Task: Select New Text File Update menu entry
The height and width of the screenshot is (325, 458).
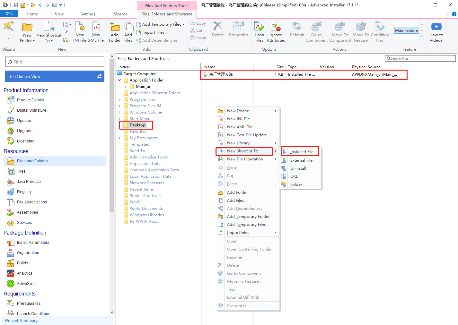Action: click(x=247, y=135)
